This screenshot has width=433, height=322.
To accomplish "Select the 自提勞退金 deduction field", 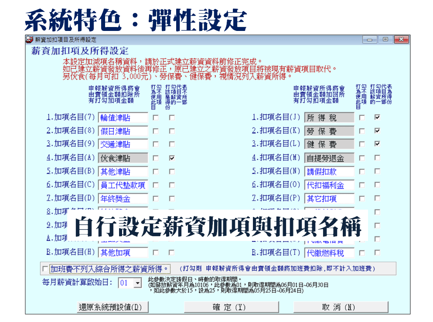I will coord(329,158).
